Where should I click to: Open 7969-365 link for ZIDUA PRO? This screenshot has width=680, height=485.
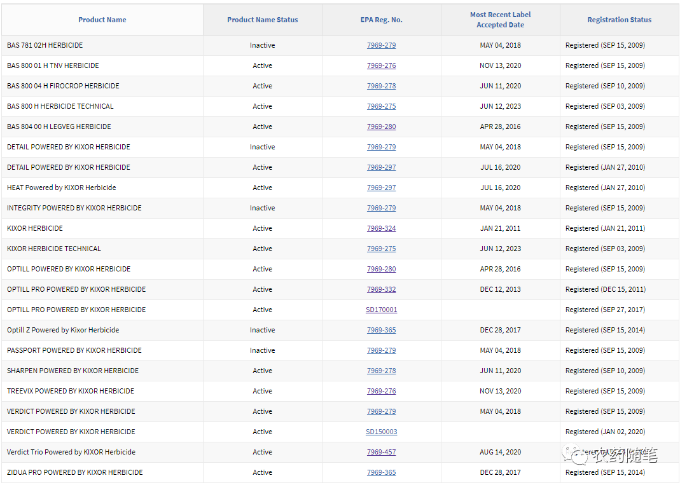pyautogui.click(x=381, y=473)
